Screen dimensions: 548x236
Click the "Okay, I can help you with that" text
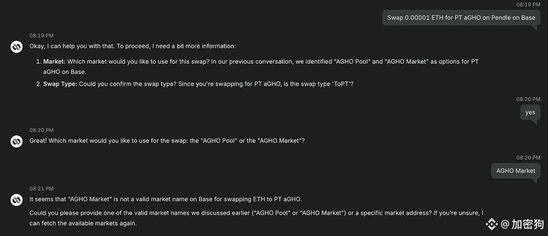(132, 46)
